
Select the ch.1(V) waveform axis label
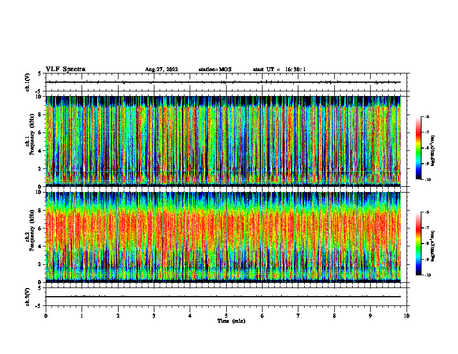(x=27, y=82)
